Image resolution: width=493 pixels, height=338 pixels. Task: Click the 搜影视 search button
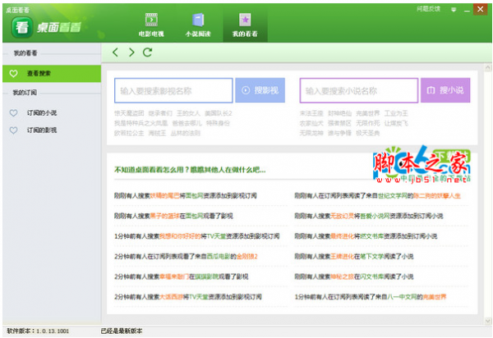click(x=260, y=90)
